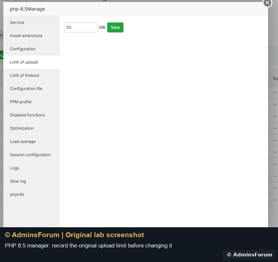This screenshot has height=262, width=278.
Task: Open Session configuration settings
Action: tap(31, 155)
